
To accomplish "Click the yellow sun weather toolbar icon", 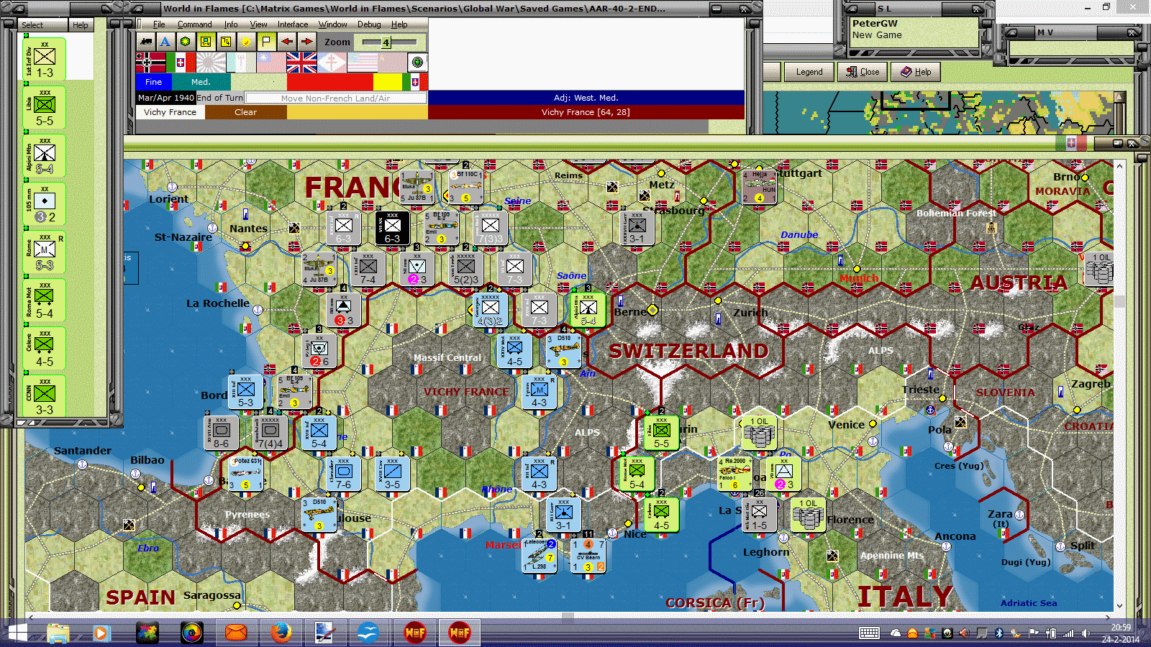I will click(x=246, y=42).
